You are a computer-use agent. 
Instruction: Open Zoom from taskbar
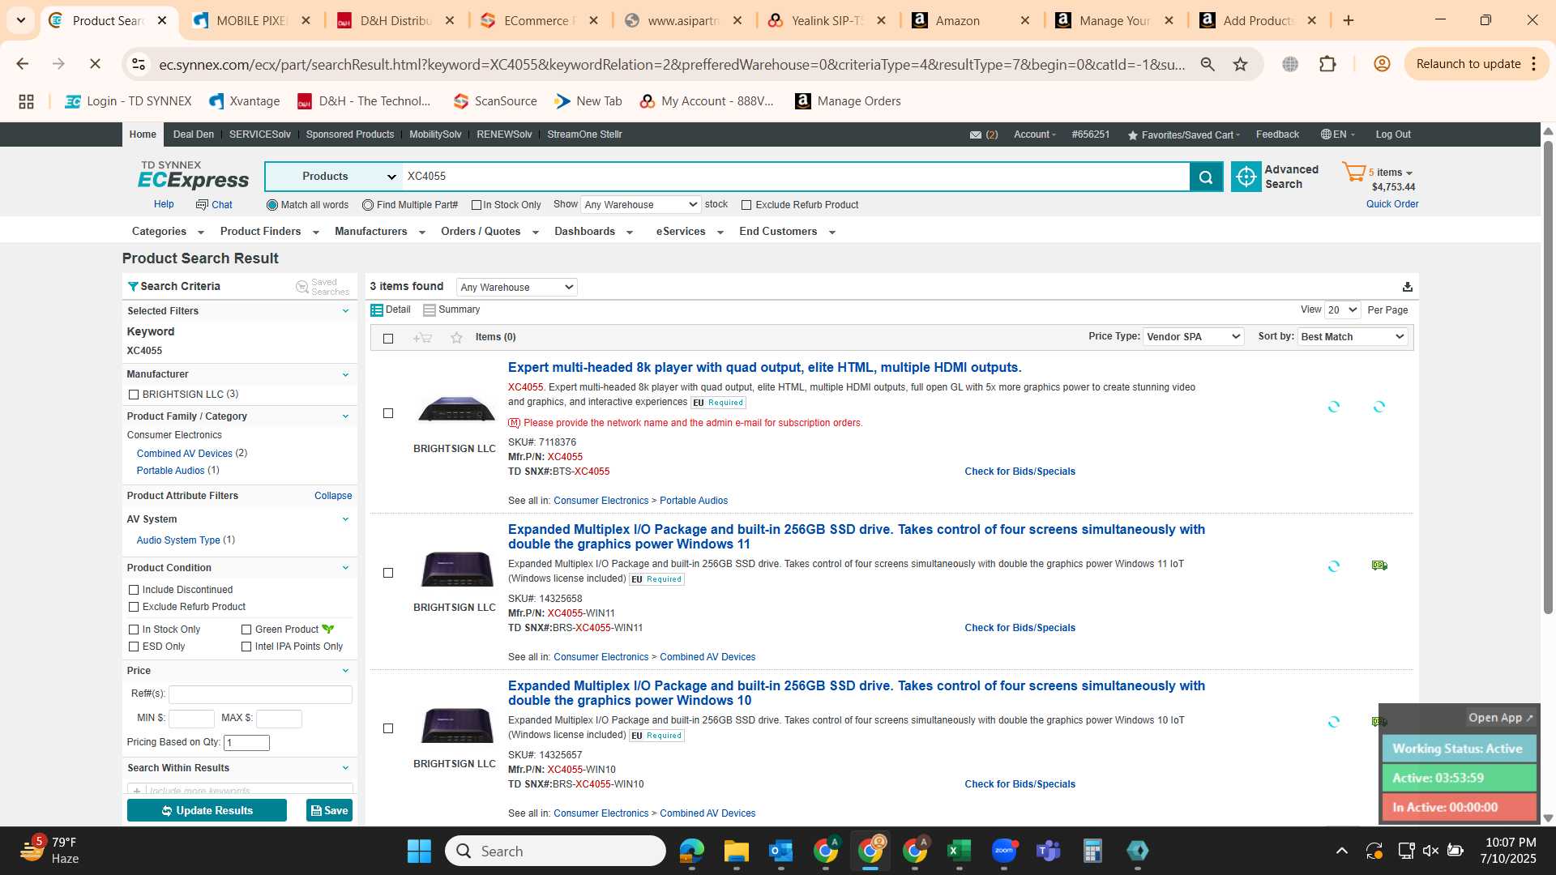(x=1004, y=851)
